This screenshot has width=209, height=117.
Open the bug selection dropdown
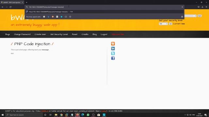pyautogui.click(x=190, y=16)
